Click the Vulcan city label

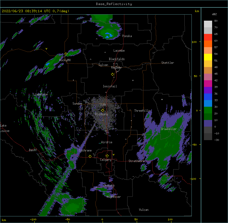(144, 210)
